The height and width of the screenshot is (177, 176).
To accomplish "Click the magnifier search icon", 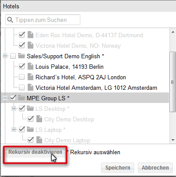I will [10, 20].
